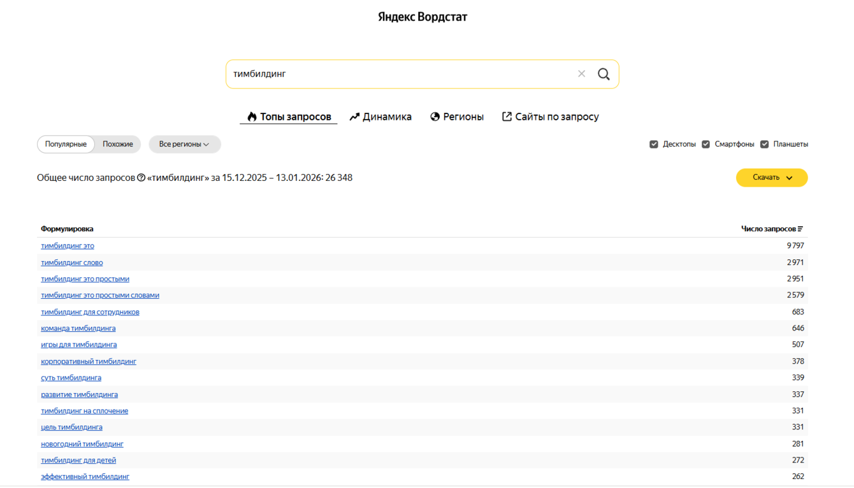Toggle the Смартфоны checkbox
854x488 pixels.
(x=706, y=144)
